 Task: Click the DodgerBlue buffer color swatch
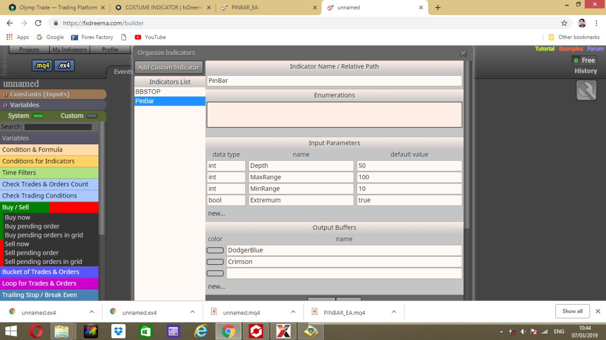[215, 250]
